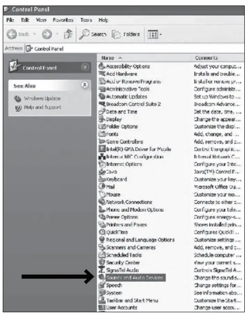
Task: Open the SigmaTel Audio icon
Action: point(102,270)
